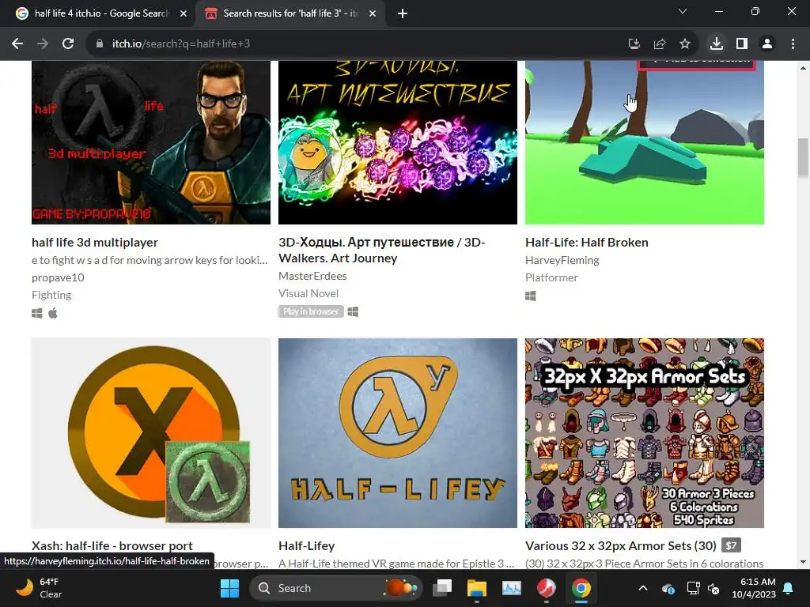Viewport: 810px width, 607px height.
Task: Open a new browser tab
Action: click(x=403, y=13)
